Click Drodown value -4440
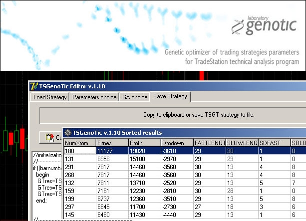Image resolution: width=306 pixels, height=221 pixels. tap(169, 215)
